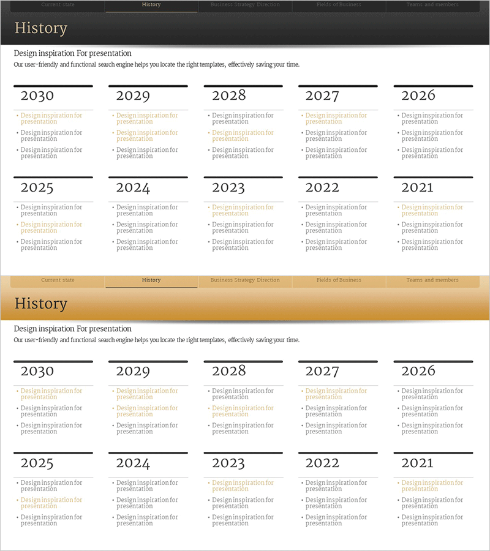Select the 2021 year heading in the bottom slide

pos(417,463)
